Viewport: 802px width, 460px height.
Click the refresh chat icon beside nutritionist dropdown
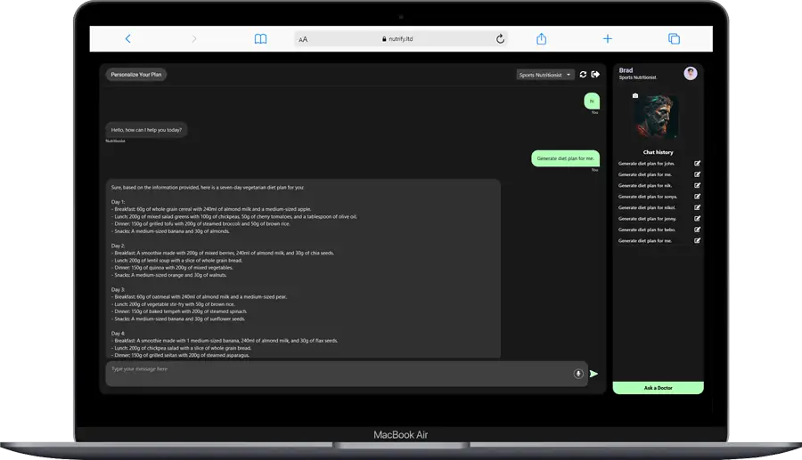[x=583, y=75]
